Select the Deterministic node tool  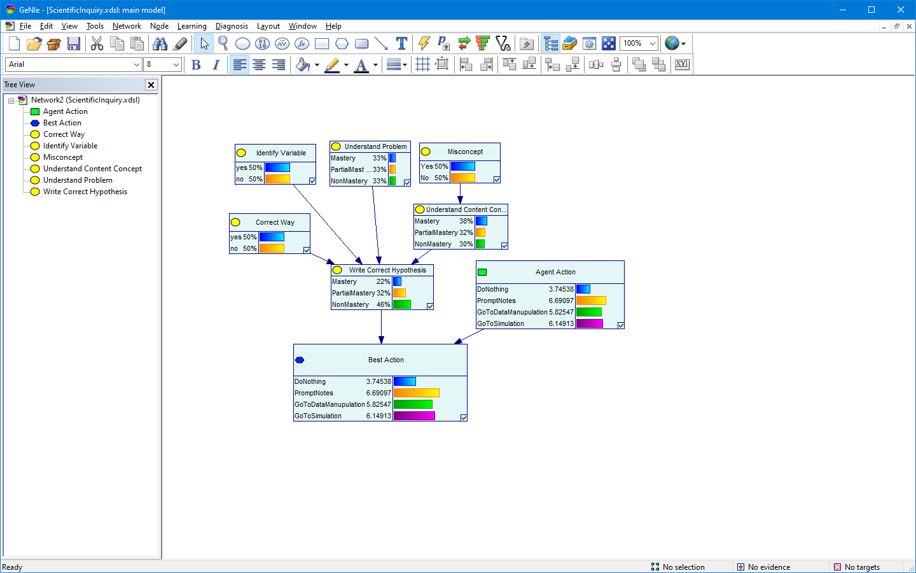point(262,43)
